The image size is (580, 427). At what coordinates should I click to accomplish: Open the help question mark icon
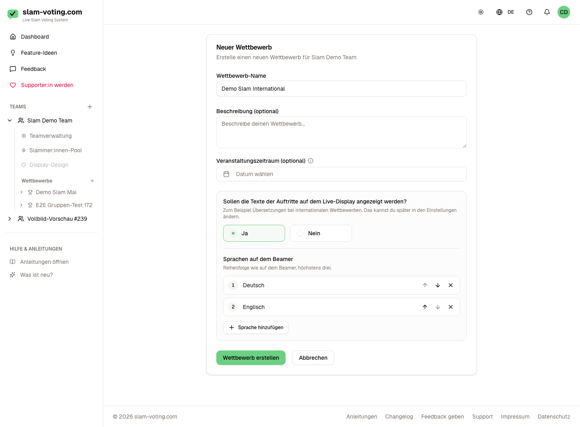pos(529,12)
